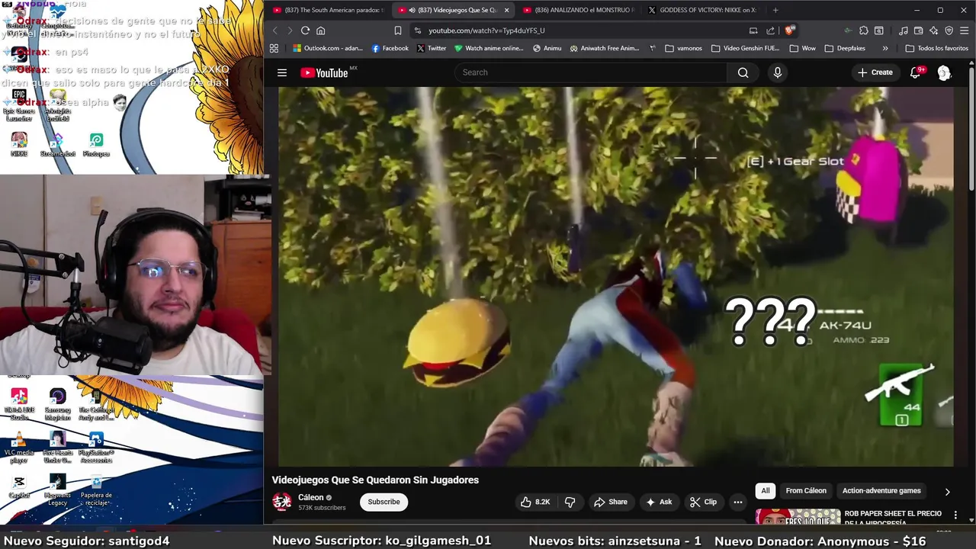The image size is (976, 549).
Task: Open the Deepfakes bookmarks folder
Action: [845, 48]
